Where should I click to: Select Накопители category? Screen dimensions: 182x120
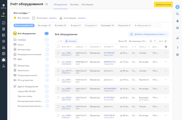[x=31, y=70]
